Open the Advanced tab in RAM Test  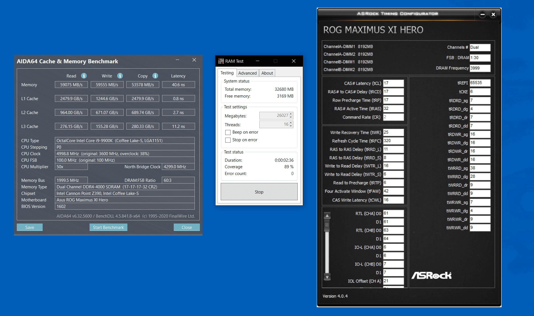pos(247,73)
